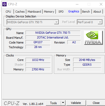Click the Technology label
The height and width of the screenshot is (106, 105).
tap(16, 47)
